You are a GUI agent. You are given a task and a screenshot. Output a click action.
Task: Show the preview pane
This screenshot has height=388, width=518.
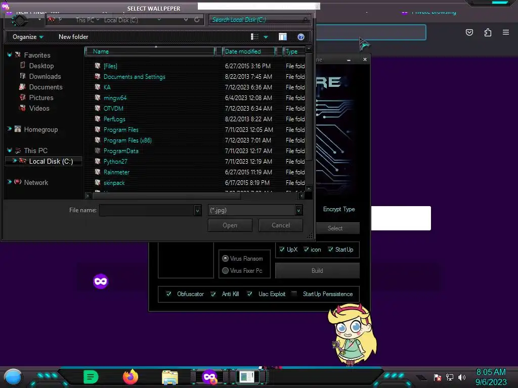coord(283,37)
